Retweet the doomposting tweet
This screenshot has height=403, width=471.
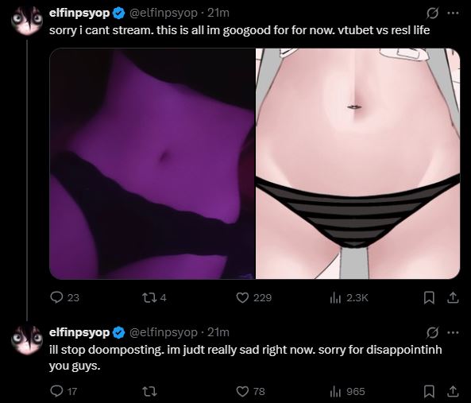(149, 391)
